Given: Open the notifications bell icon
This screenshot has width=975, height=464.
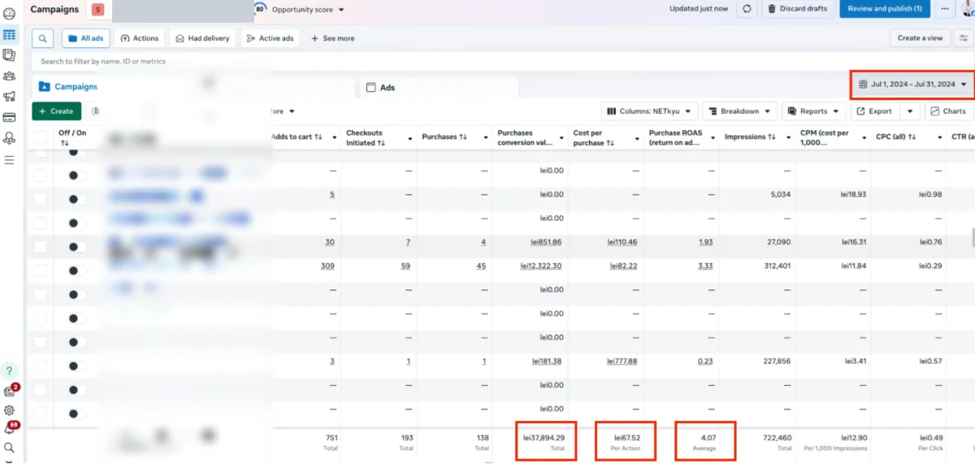Looking at the screenshot, I should click(x=10, y=428).
